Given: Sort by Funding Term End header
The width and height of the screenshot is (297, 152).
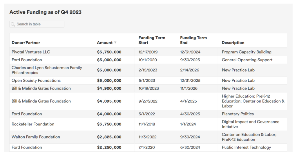Looking at the screenshot, I should point(193,40).
